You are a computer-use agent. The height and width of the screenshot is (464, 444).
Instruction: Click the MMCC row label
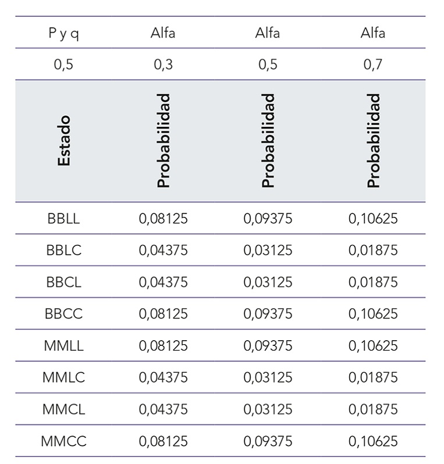[63, 441]
